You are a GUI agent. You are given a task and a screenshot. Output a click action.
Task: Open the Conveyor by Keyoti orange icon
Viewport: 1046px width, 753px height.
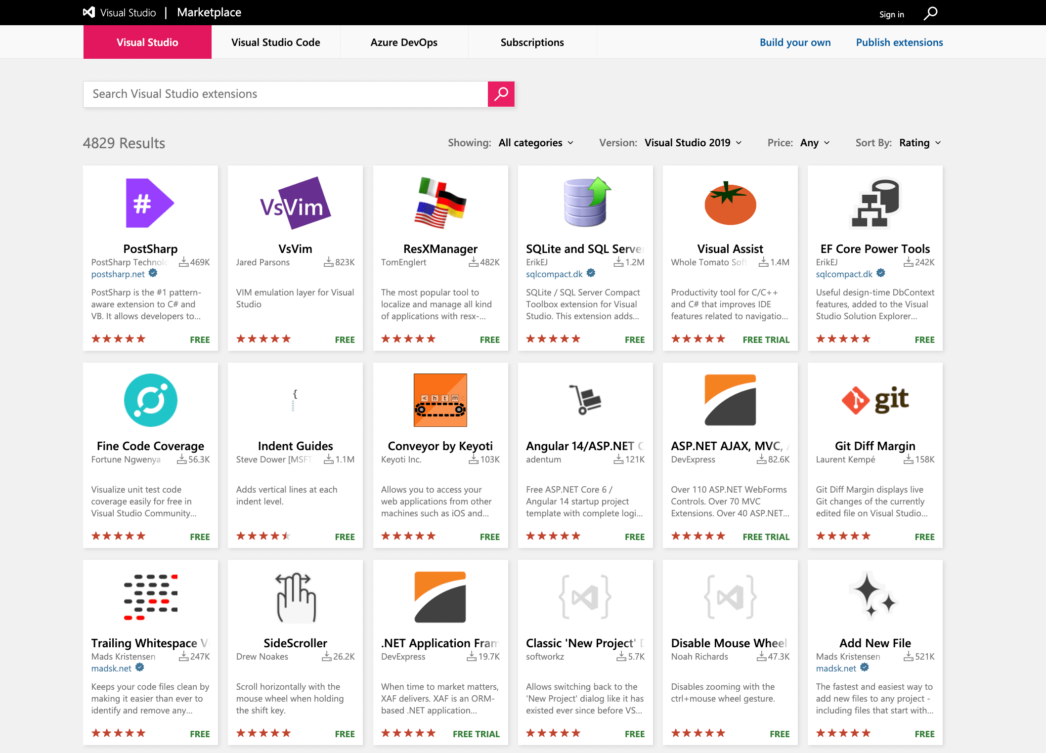pyautogui.click(x=440, y=400)
